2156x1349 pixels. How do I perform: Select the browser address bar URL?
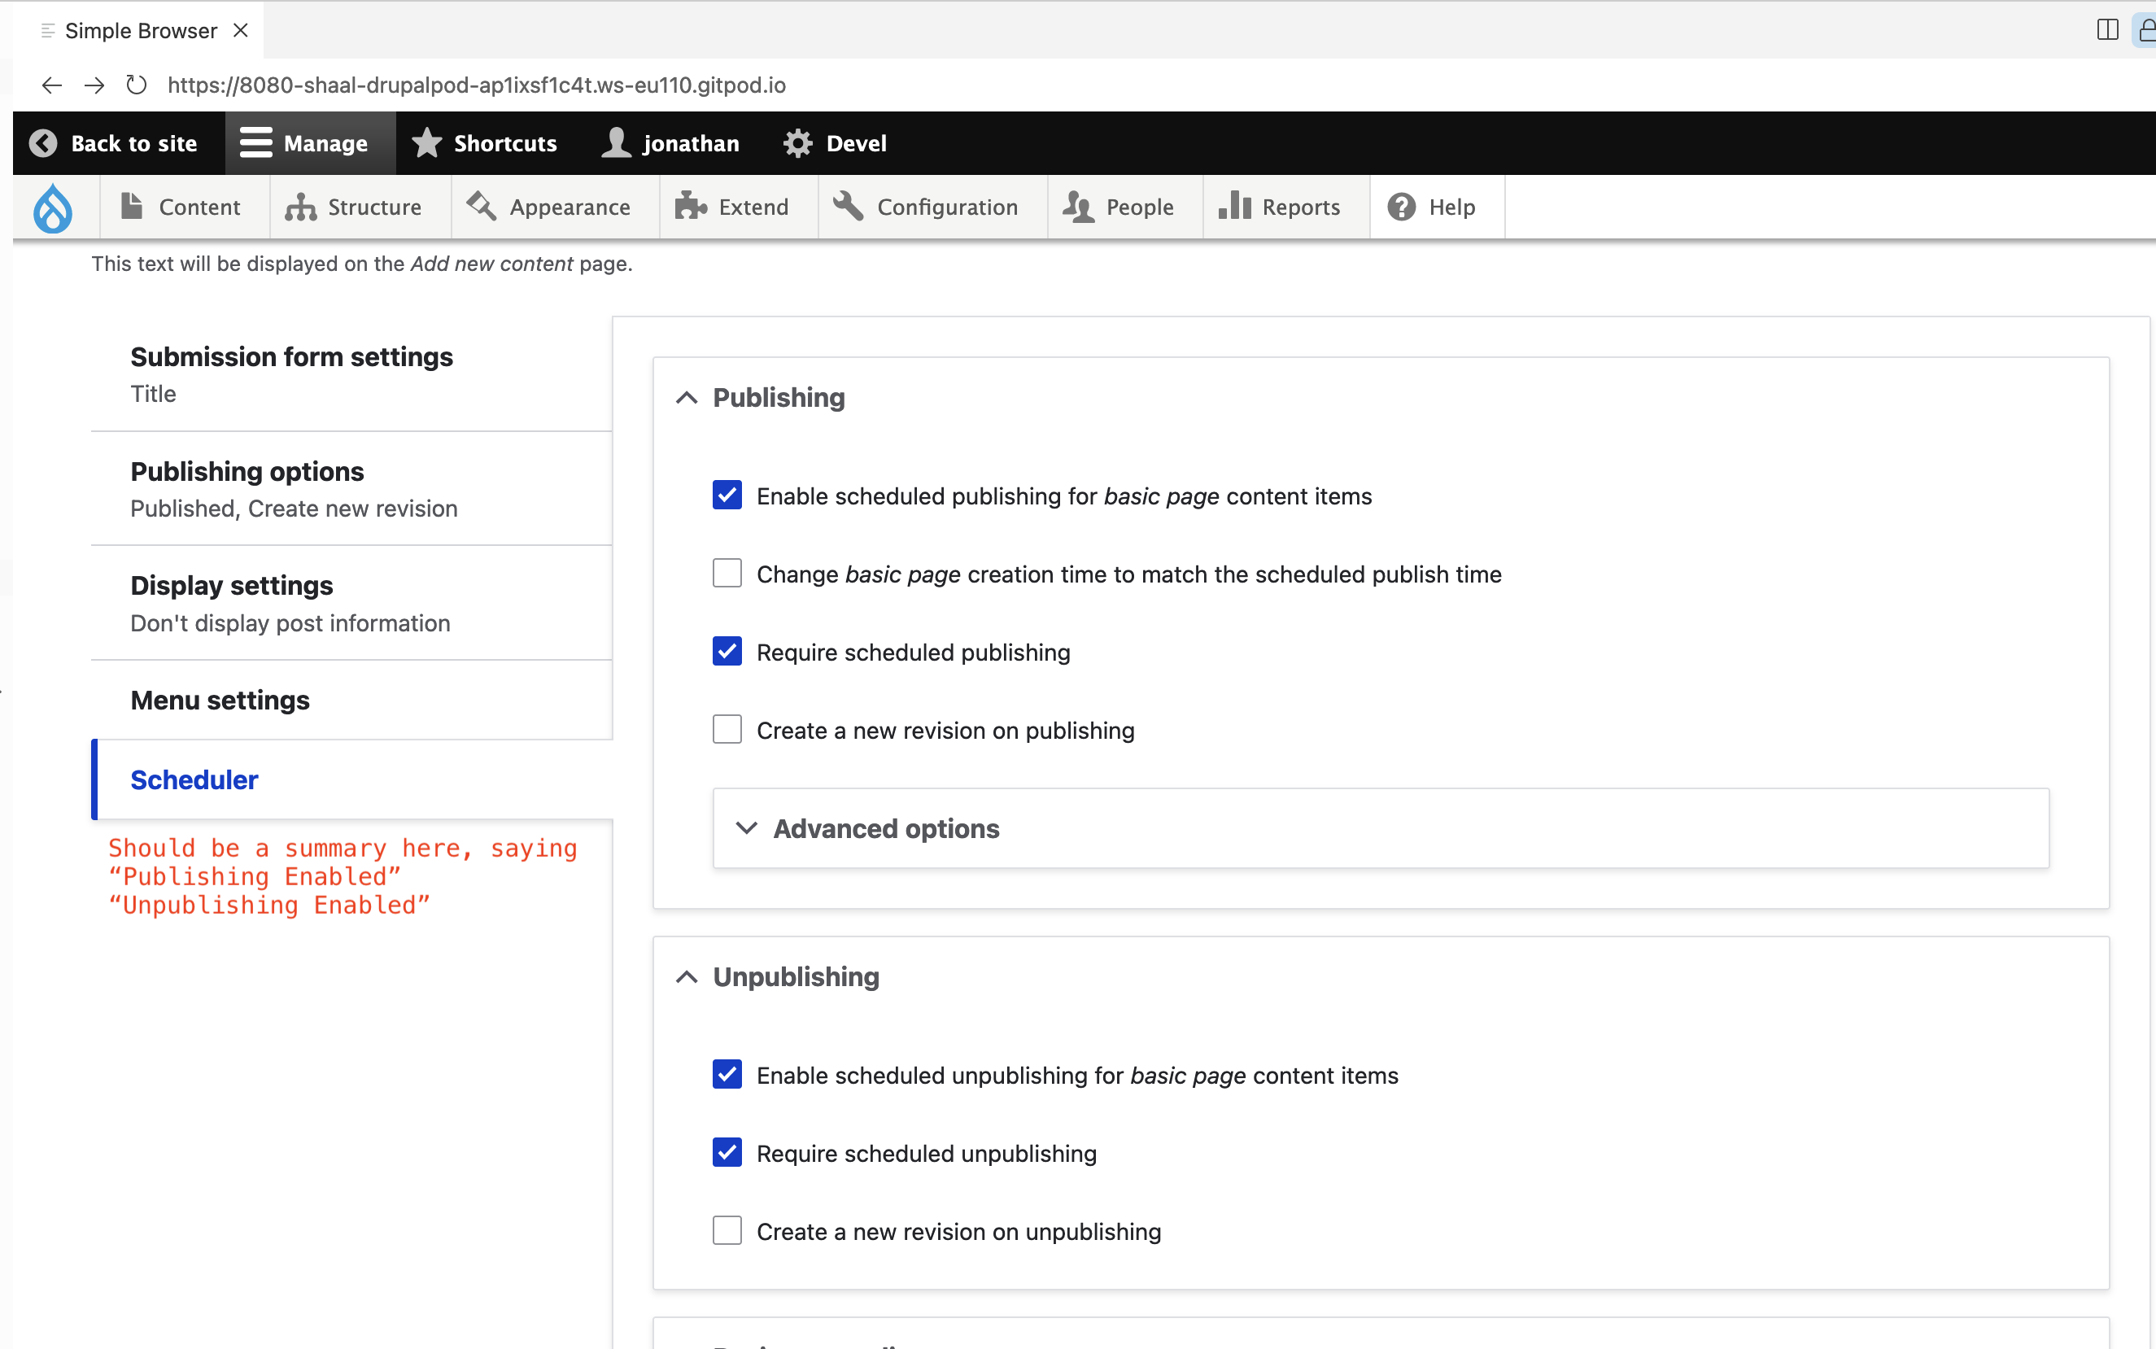tap(478, 85)
